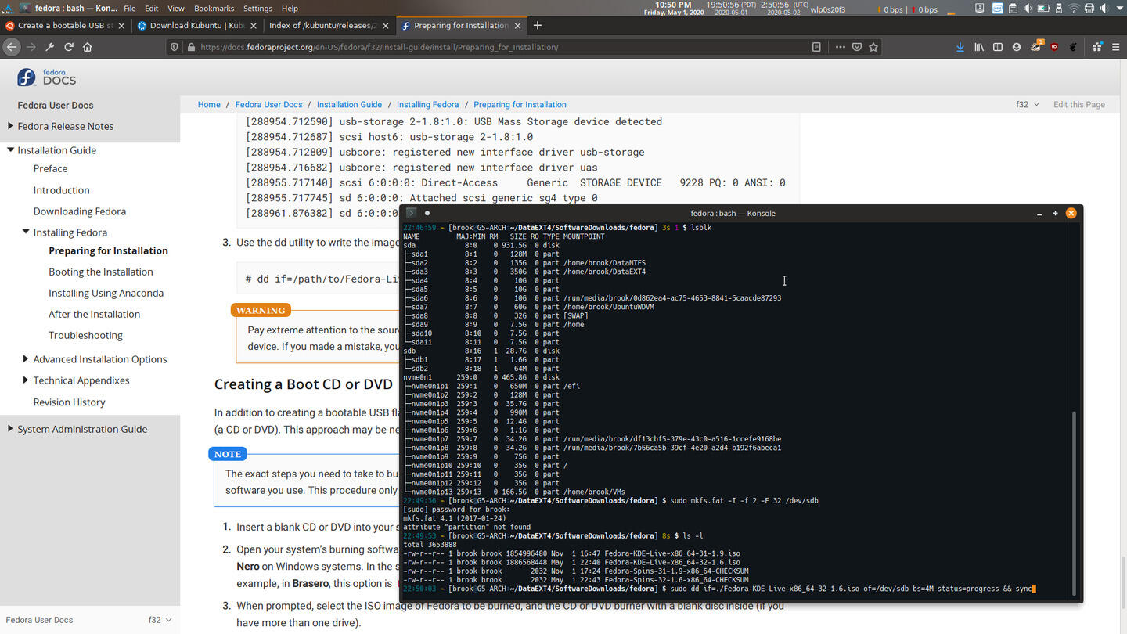
Task: Click Installation Guide breadcrumb link
Action: pyautogui.click(x=349, y=104)
